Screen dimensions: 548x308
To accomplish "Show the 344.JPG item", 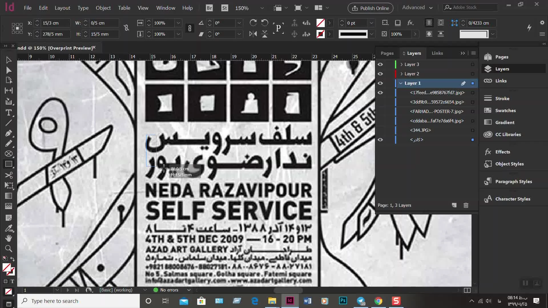I will [380, 130].
